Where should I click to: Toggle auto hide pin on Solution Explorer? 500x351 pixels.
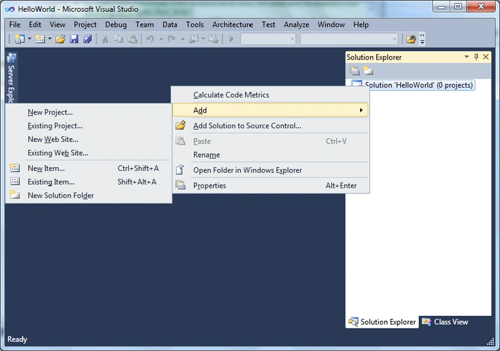(x=476, y=57)
